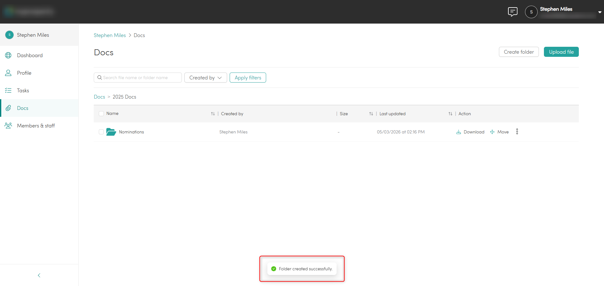This screenshot has height=286, width=604.
Task: Click the Nominations folder icon
Action: (x=111, y=132)
